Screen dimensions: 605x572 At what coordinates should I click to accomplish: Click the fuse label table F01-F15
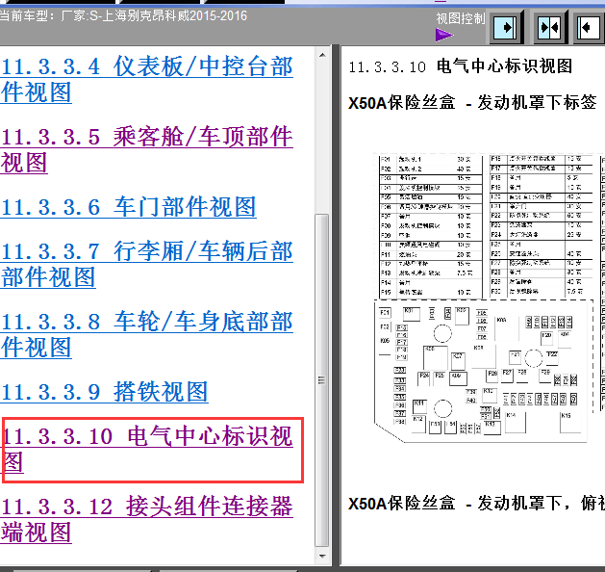point(430,226)
